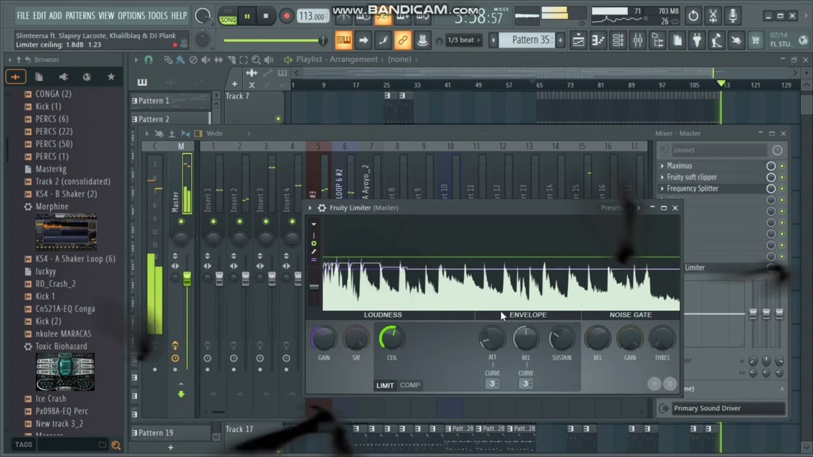Click the microphone one-click recording icon
This screenshot has height=457, width=813.
pyautogui.click(x=733, y=16)
